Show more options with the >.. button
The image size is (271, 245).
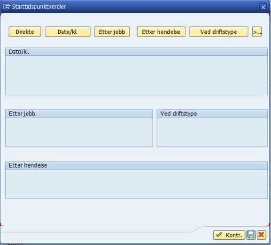point(257,32)
